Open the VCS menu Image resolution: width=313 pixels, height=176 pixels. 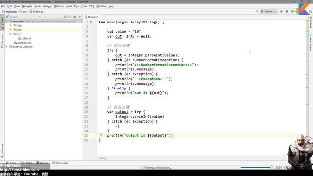click(91, 6)
